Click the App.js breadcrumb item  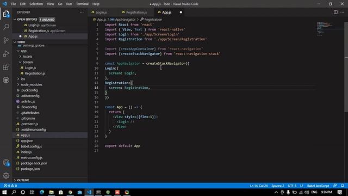pos(102,20)
